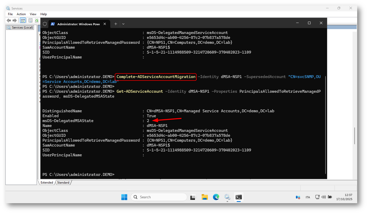Click the shield icon in terminal title bar

click(x=45, y=24)
